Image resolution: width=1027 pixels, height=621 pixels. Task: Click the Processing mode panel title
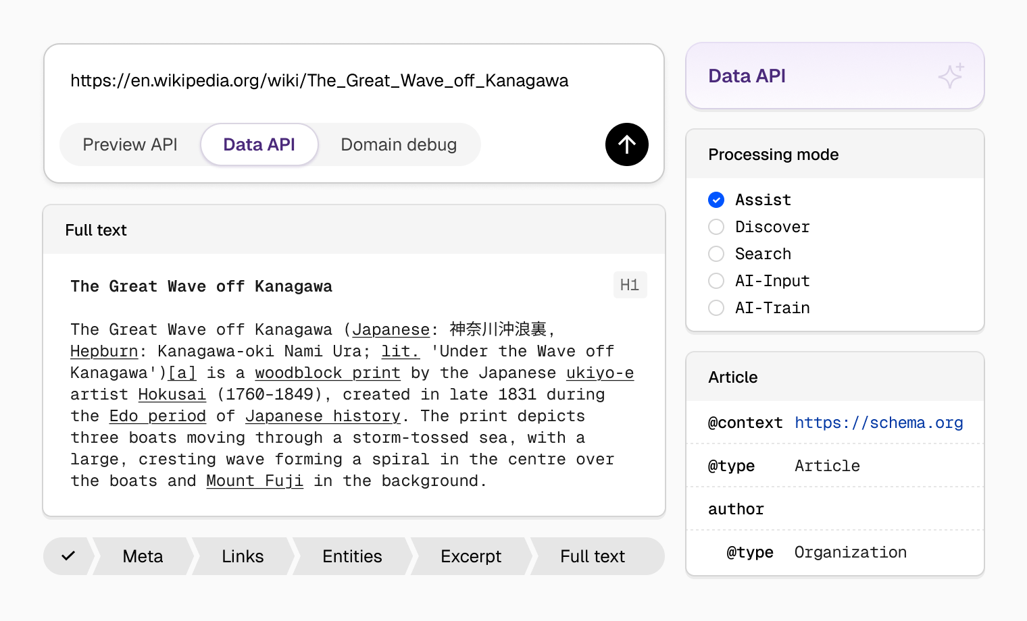click(774, 155)
